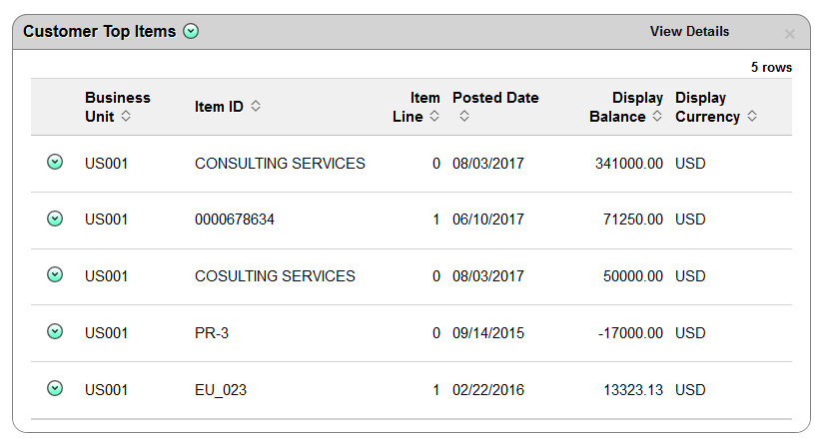This screenshot has width=826, height=442.
Task: Open action menu for 0000678634 row
Action: pyautogui.click(x=55, y=219)
